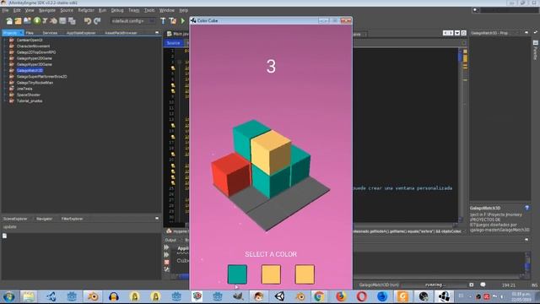Expand the CharacterMovement project node
Image resolution: width=540 pixels, height=304 pixels.
(x=4, y=46)
